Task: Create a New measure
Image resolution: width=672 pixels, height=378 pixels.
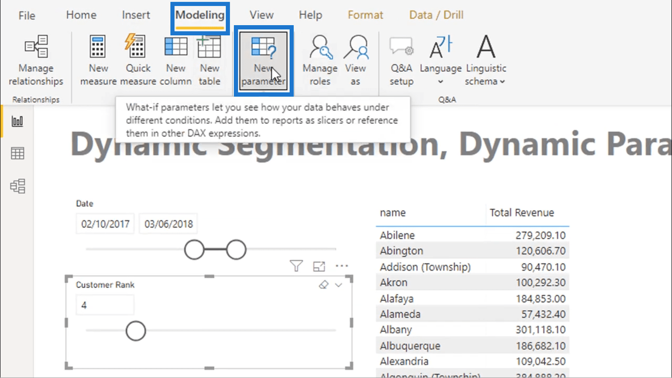Action: (x=98, y=61)
